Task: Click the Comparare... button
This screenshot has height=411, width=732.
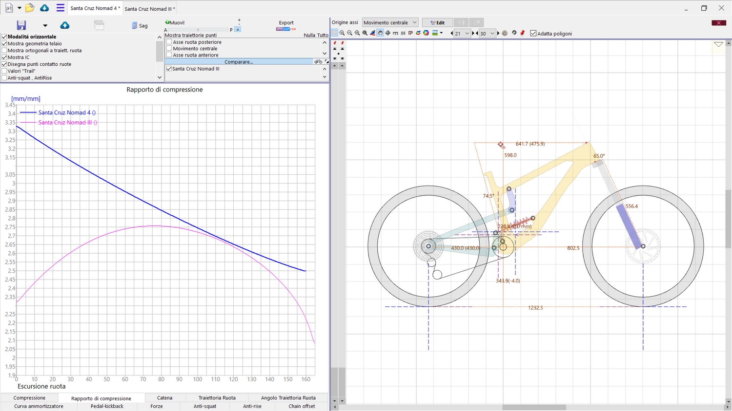Action: click(239, 62)
